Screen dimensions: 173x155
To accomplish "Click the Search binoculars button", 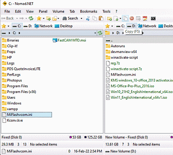I will click(70, 18).
